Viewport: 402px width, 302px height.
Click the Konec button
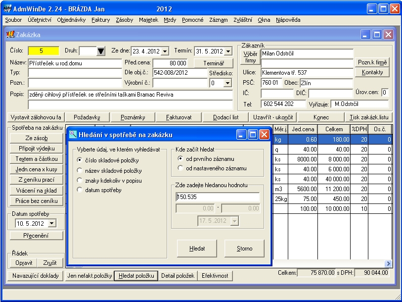click(x=321, y=117)
